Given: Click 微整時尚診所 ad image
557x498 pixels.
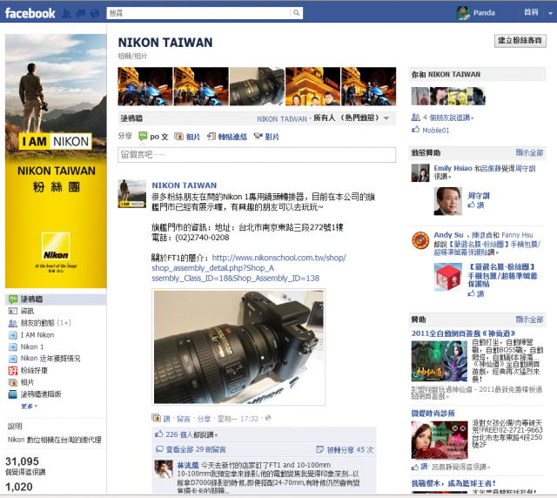Looking at the screenshot, I should 440,440.
